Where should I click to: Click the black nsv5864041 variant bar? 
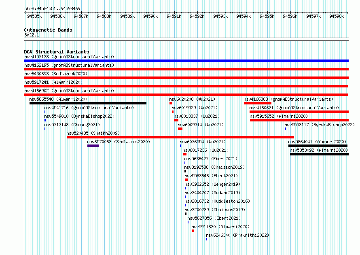tap(318, 146)
